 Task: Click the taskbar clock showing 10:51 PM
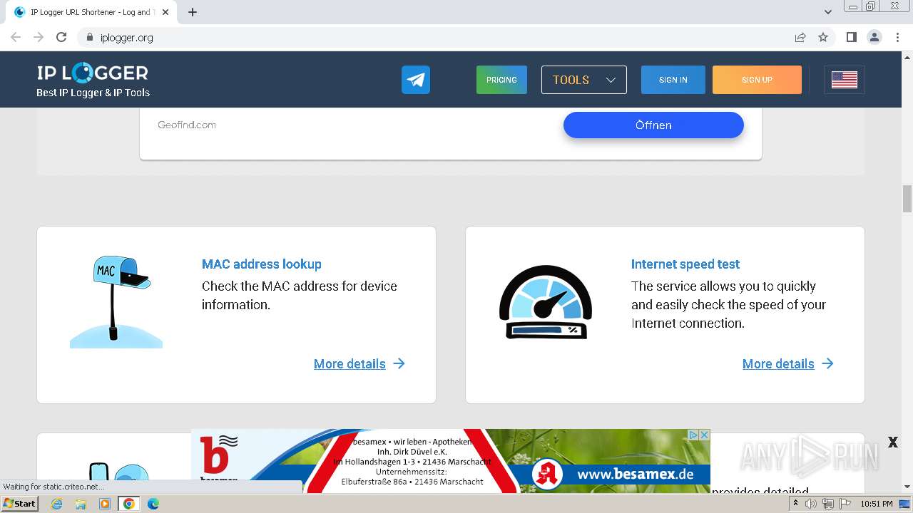coord(877,504)
